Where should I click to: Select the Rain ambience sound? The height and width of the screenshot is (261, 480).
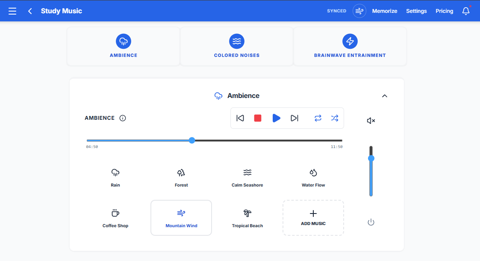[115, 176]
